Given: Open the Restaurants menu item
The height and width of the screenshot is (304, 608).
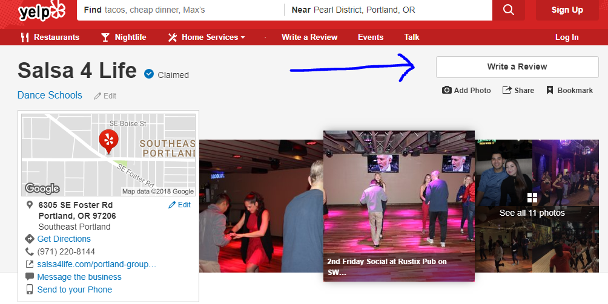Looking at the screenshot, I should point(56,37).
